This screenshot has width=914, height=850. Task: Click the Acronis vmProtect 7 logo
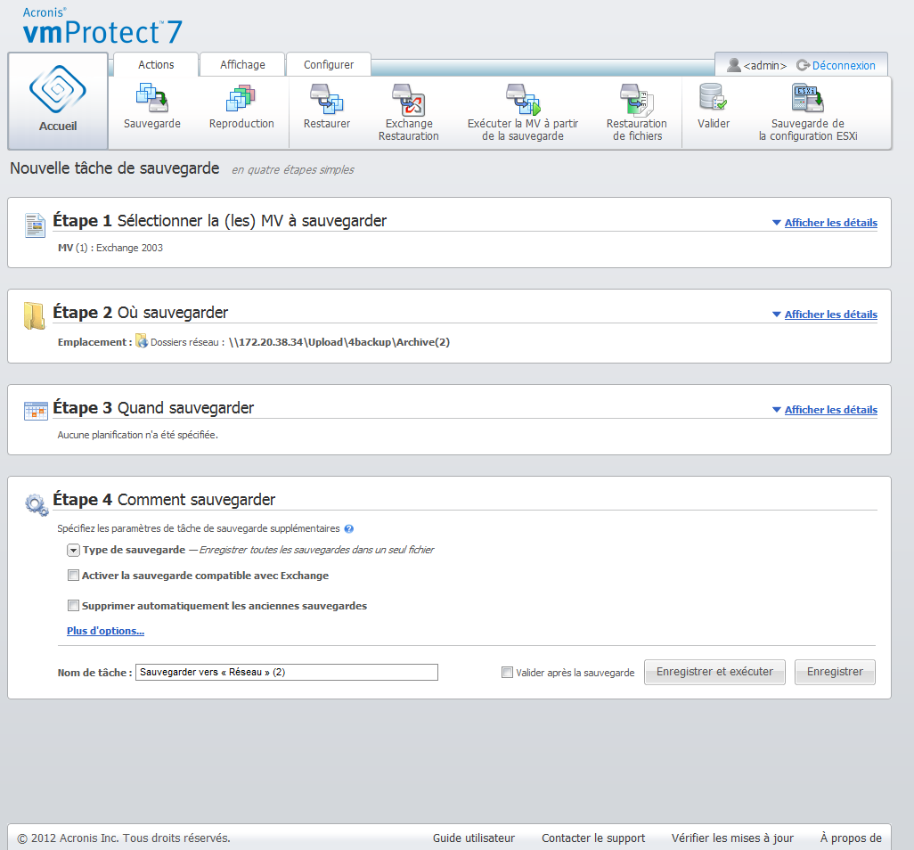tap(102, 26)
